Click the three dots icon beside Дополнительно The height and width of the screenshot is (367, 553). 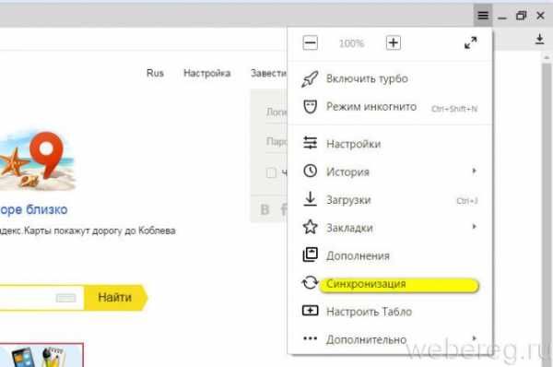tap(311, 338)
